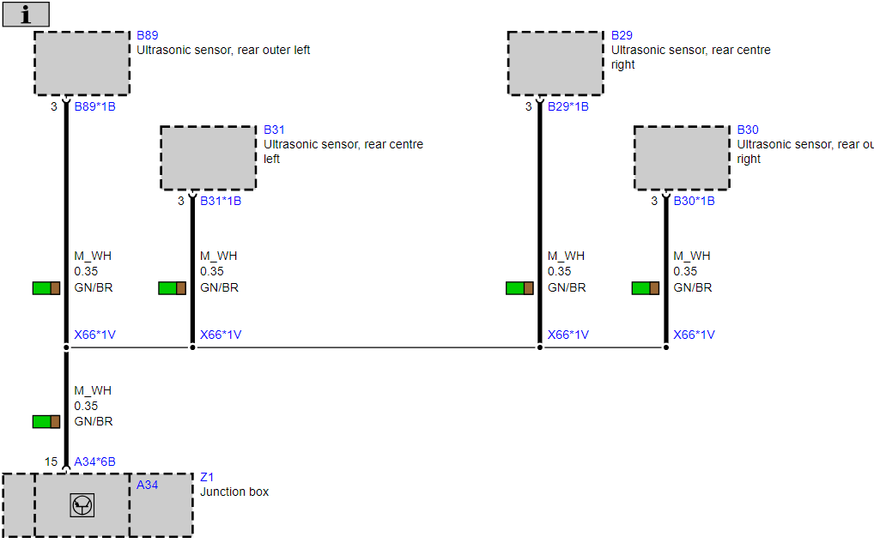The width and height of the screenshot is (874, 543).
Task: Click pin number 3 at connector B29*1B
Action: click(x=528, y=106)
